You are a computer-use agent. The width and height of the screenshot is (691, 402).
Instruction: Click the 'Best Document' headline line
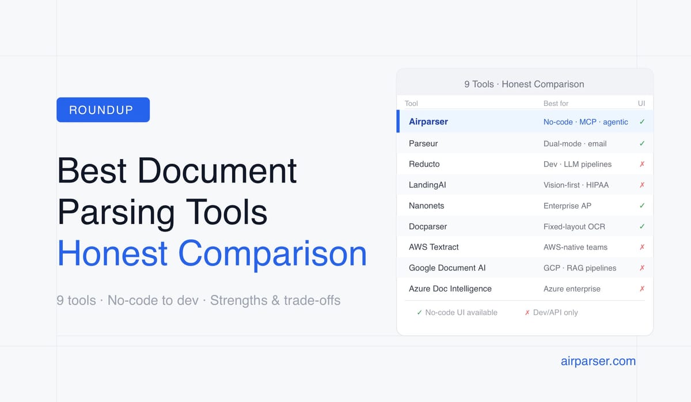tap(177, 170)
